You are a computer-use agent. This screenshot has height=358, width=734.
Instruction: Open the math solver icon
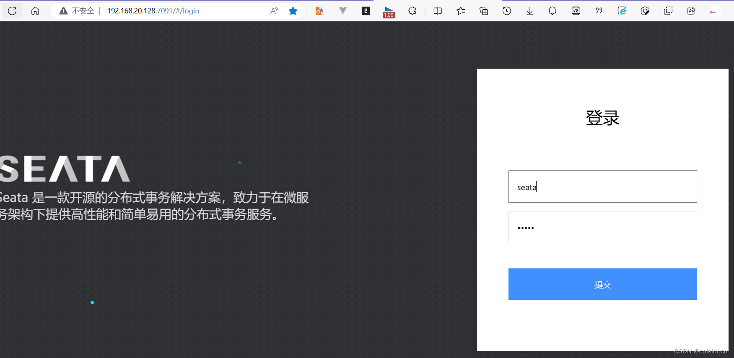(576, 11)
